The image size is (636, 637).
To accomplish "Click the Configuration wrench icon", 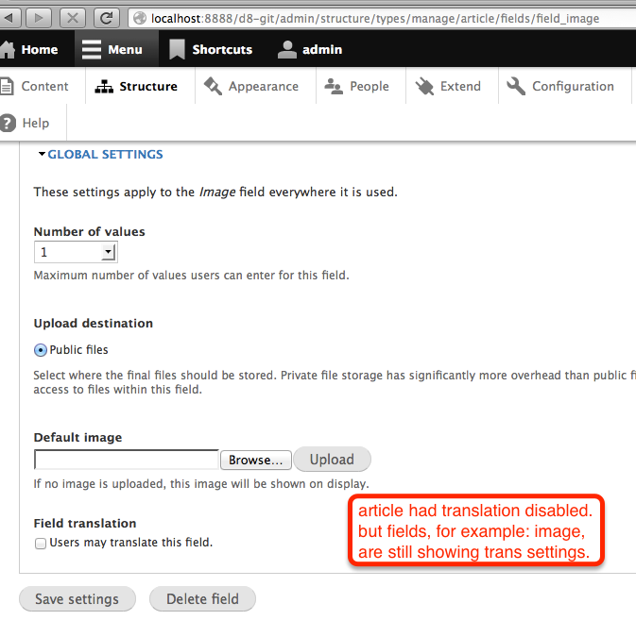I will coord(516,86).
